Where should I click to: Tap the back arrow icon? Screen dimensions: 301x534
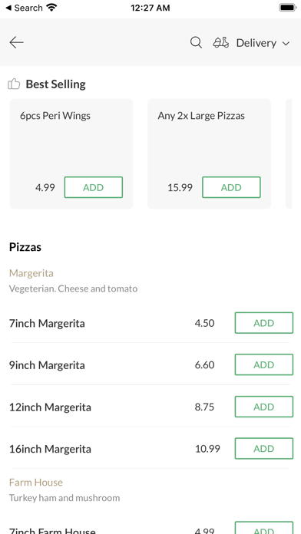[x=16, y=42]
